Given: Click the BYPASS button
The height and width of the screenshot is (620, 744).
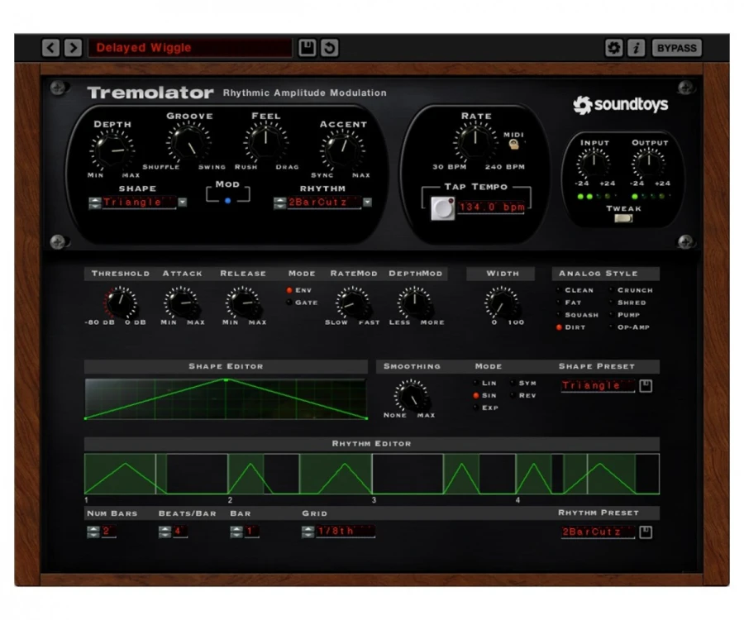Looking at the screenshot, I should [x=676, y=48].
